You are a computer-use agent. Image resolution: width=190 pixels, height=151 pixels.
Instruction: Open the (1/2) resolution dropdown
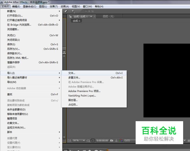click(x=130, y=140)
